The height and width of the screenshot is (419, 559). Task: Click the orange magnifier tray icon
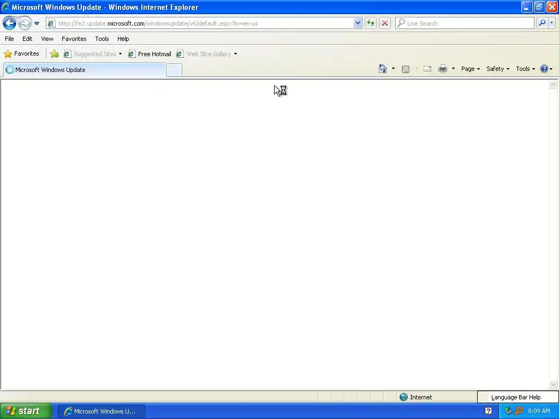[x=519, y=411]
